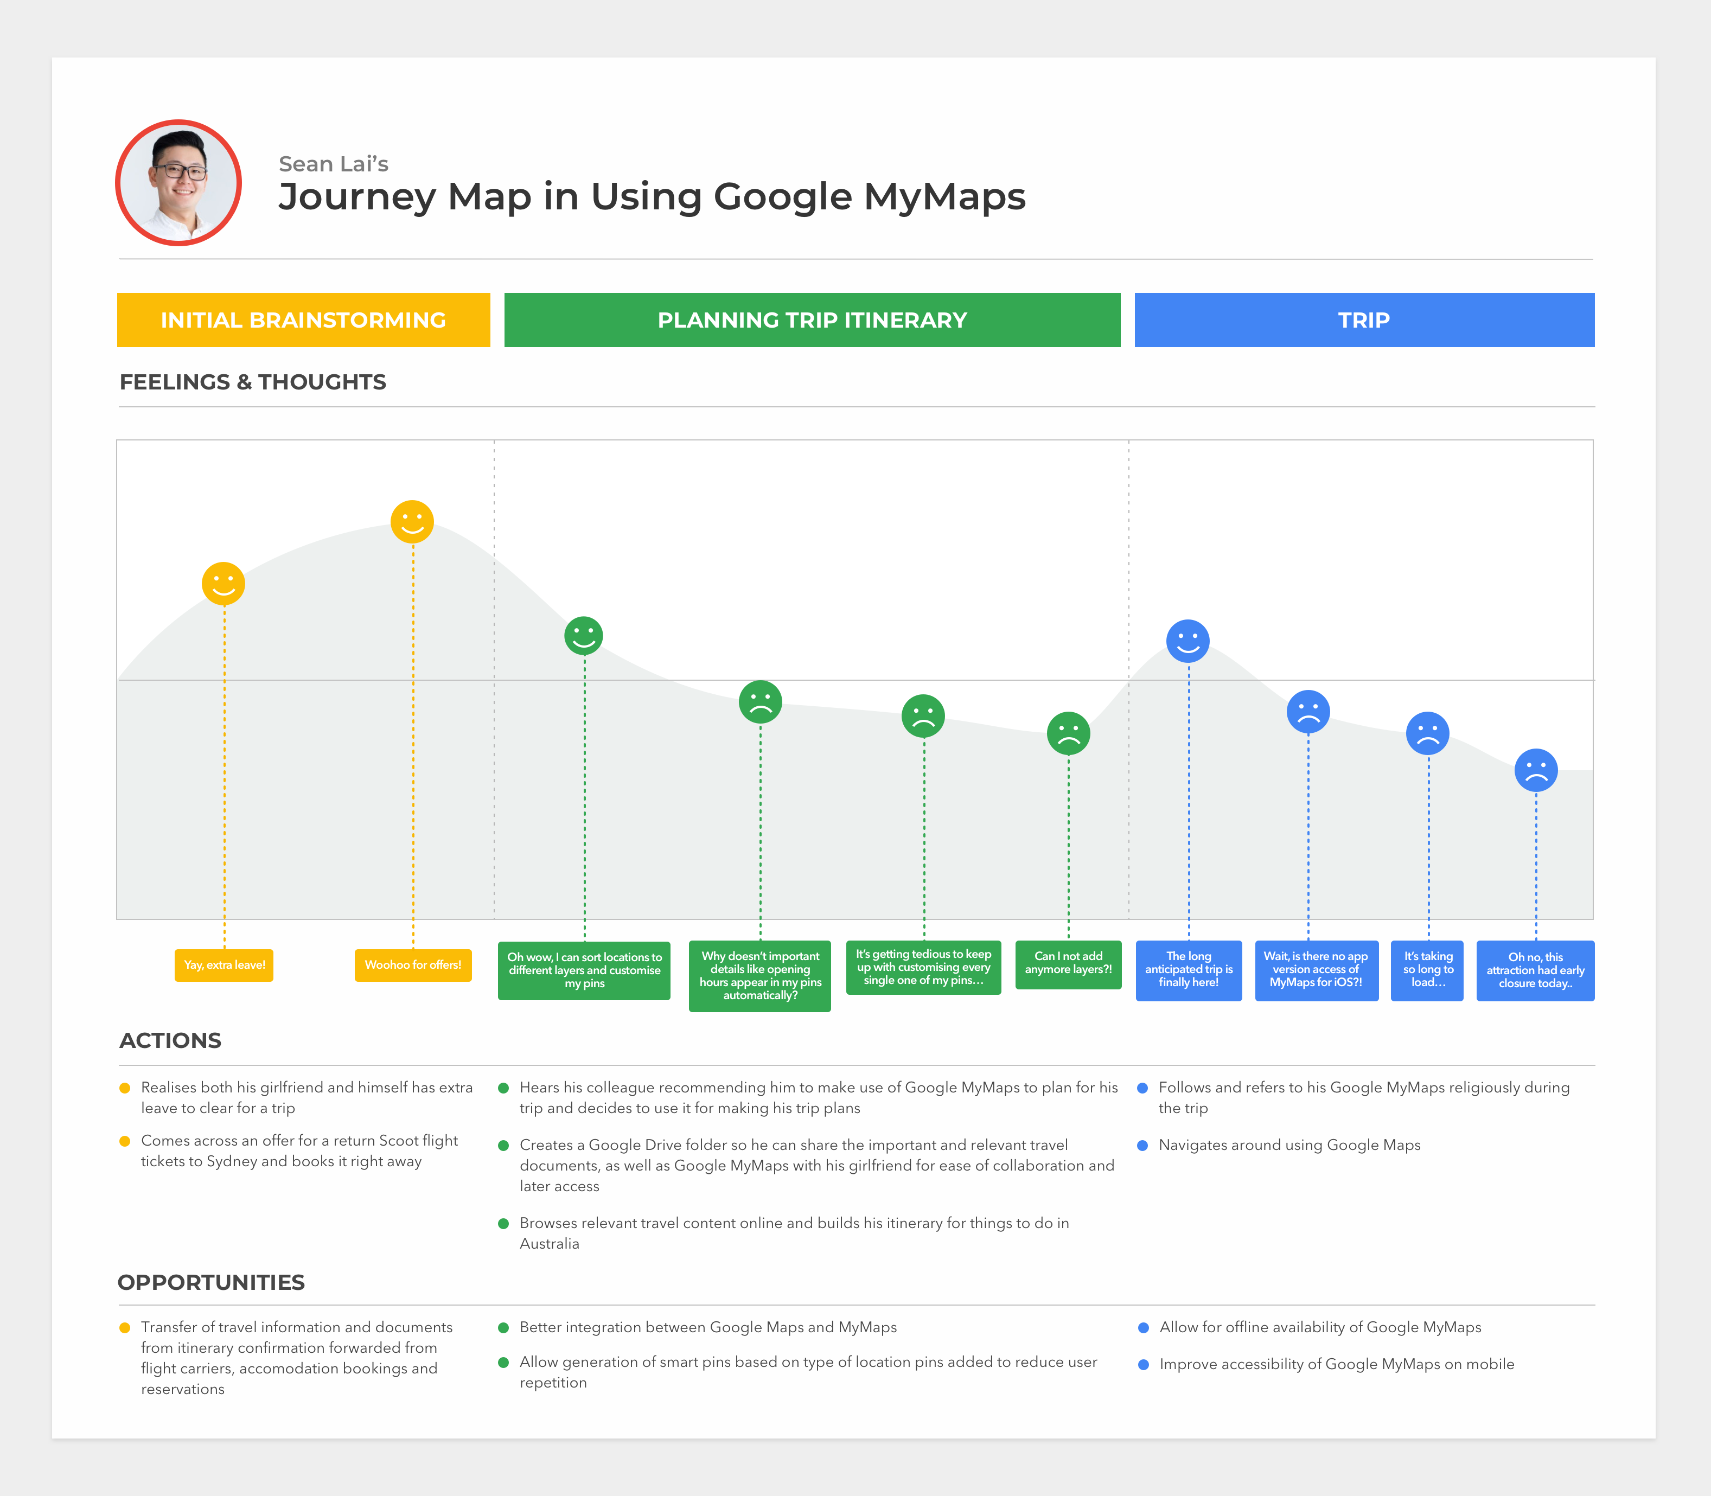The image size is (1711, 1496).
Task: Select the TRIP phase header
Action: click(x=1364, y=319)
